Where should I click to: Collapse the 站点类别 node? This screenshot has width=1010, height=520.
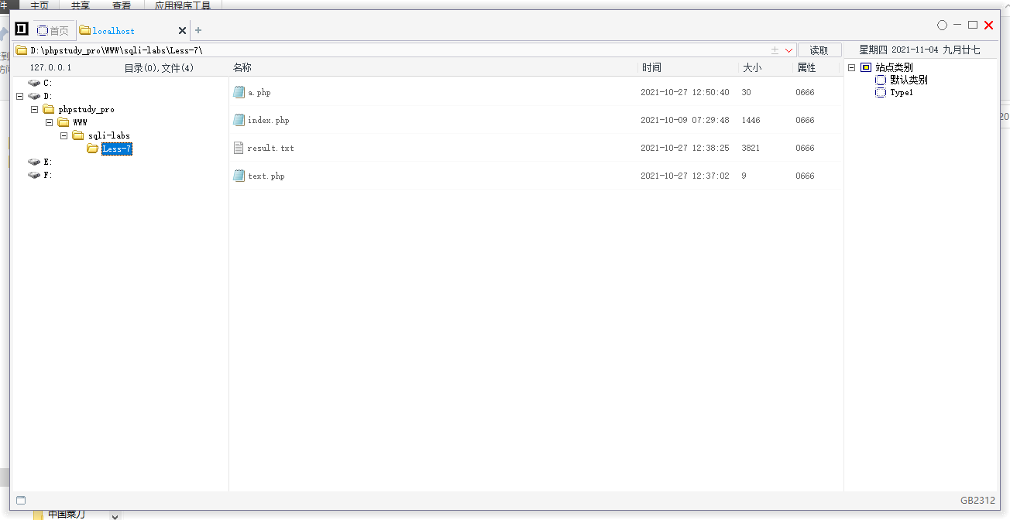(852, 67)
